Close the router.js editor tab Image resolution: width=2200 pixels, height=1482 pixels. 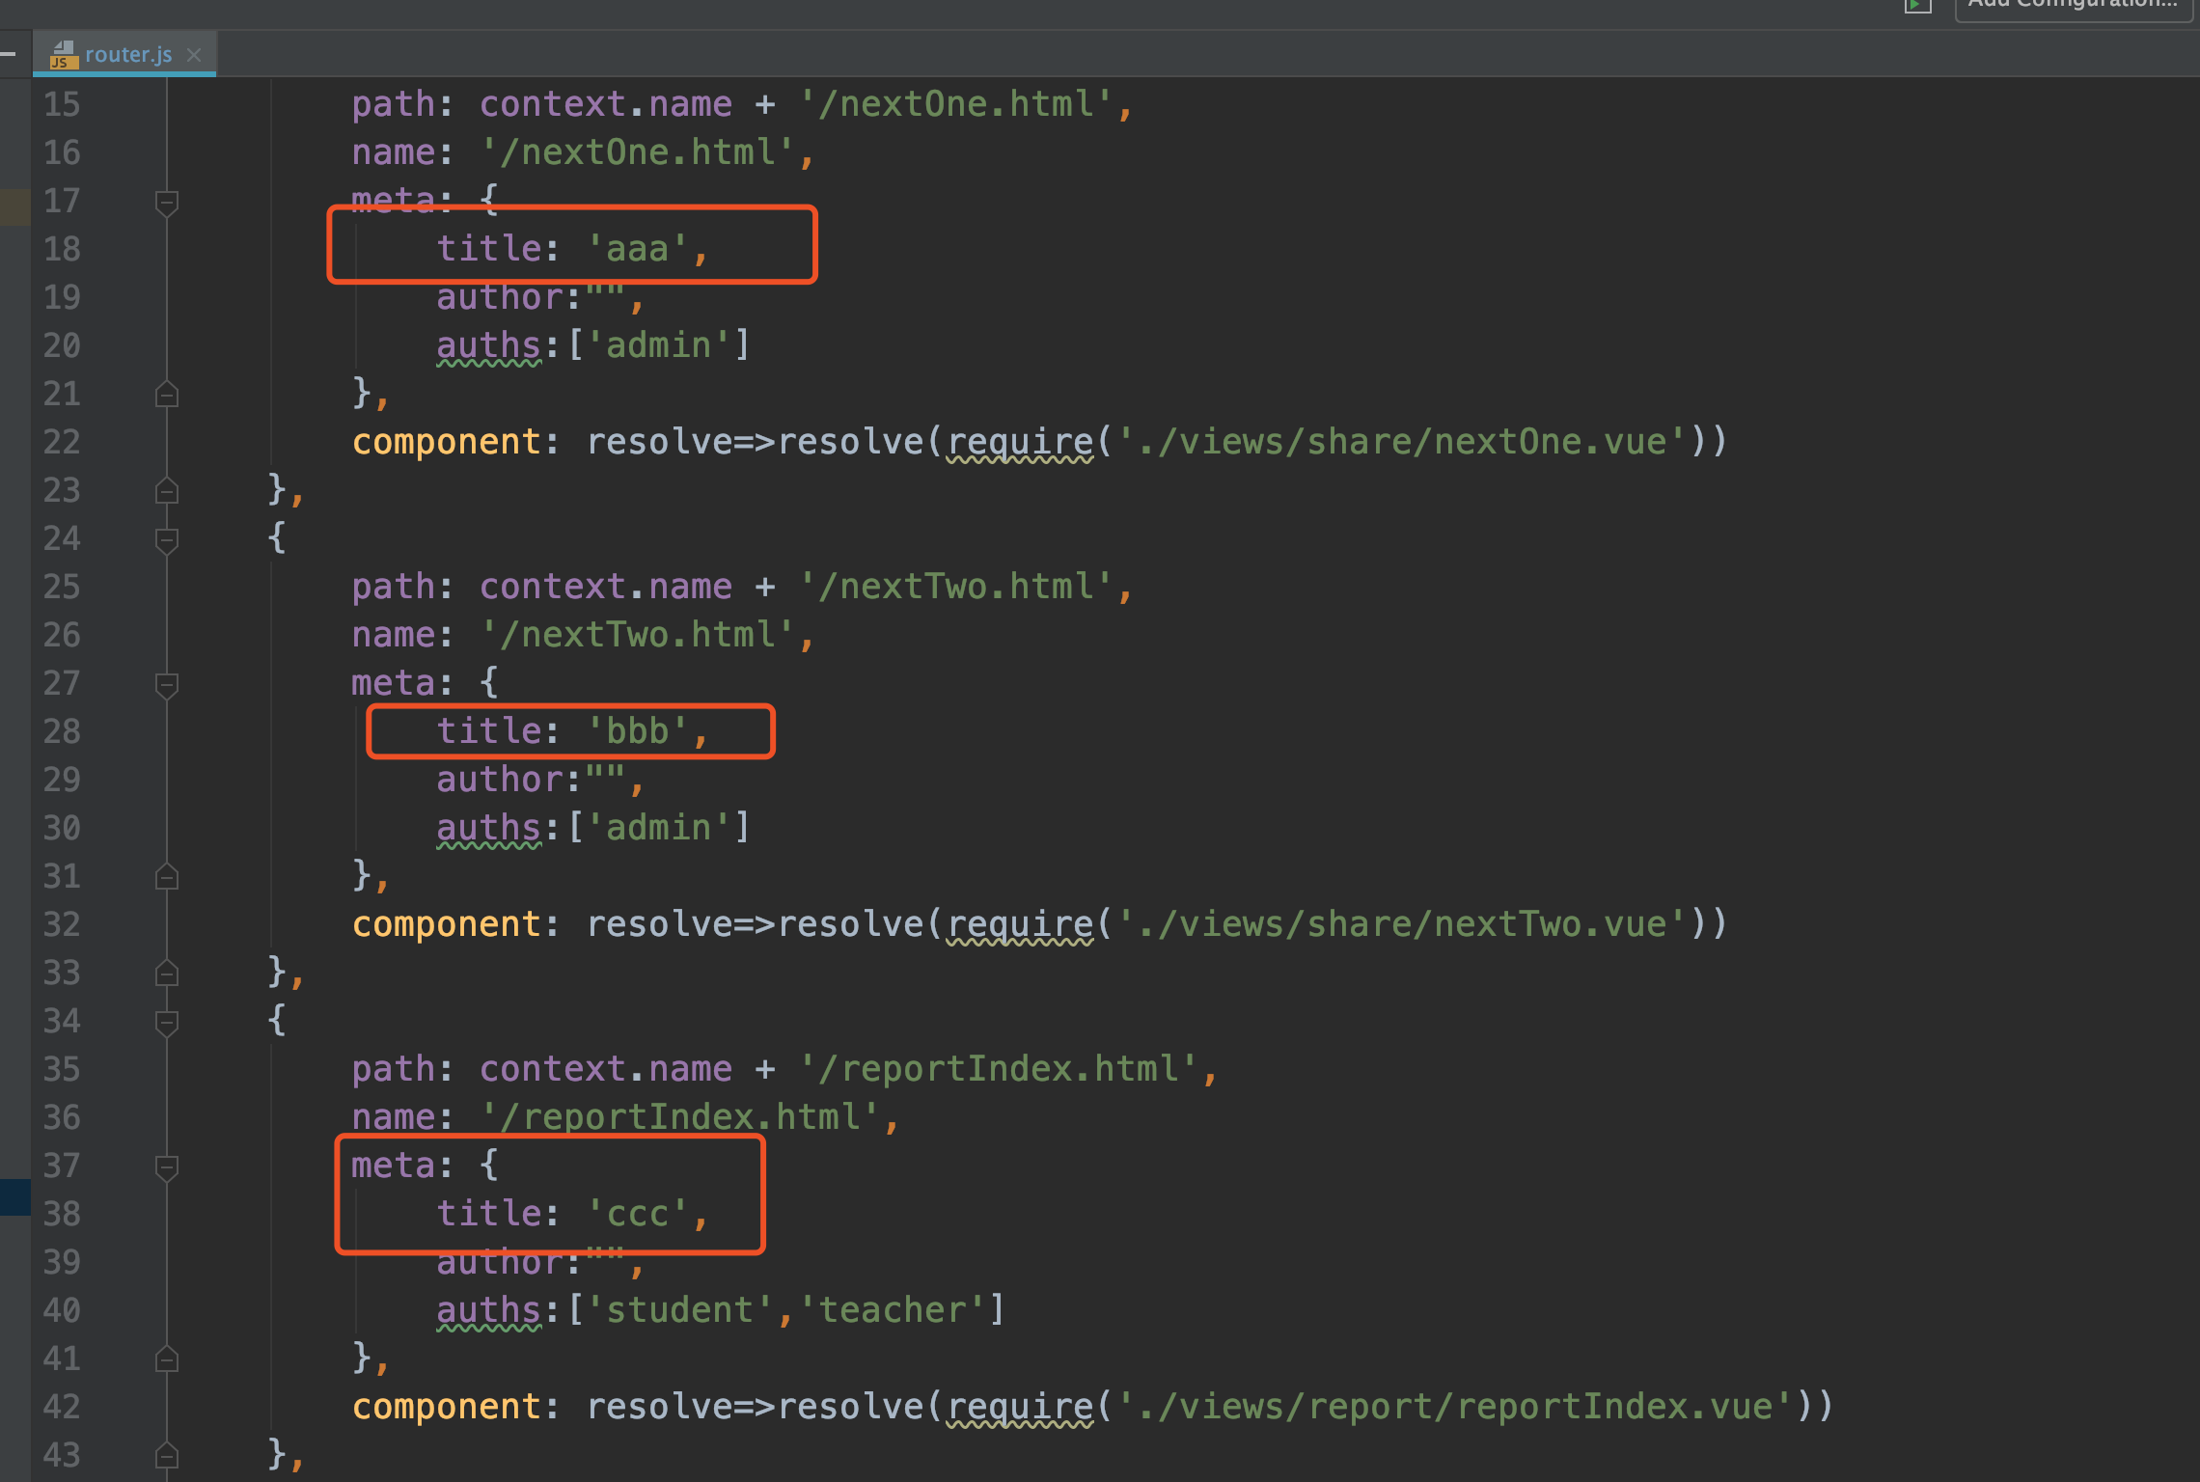click(194, 55)
